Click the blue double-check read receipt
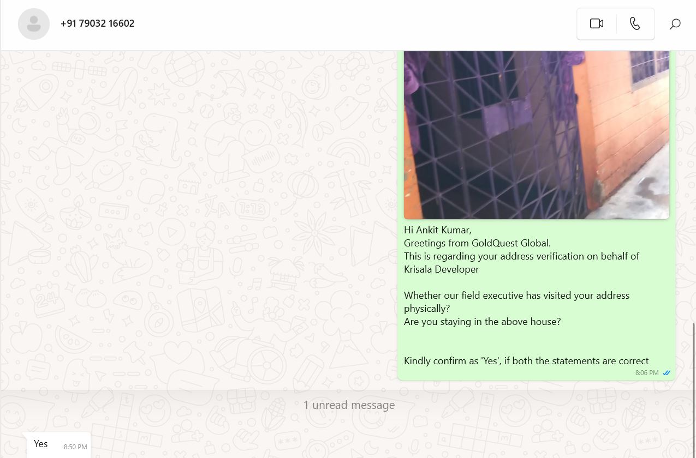The height and width of the screenshot is (458, 696). [667, 373]
